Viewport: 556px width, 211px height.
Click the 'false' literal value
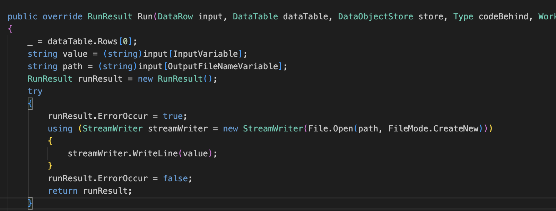tap(175, 178)
